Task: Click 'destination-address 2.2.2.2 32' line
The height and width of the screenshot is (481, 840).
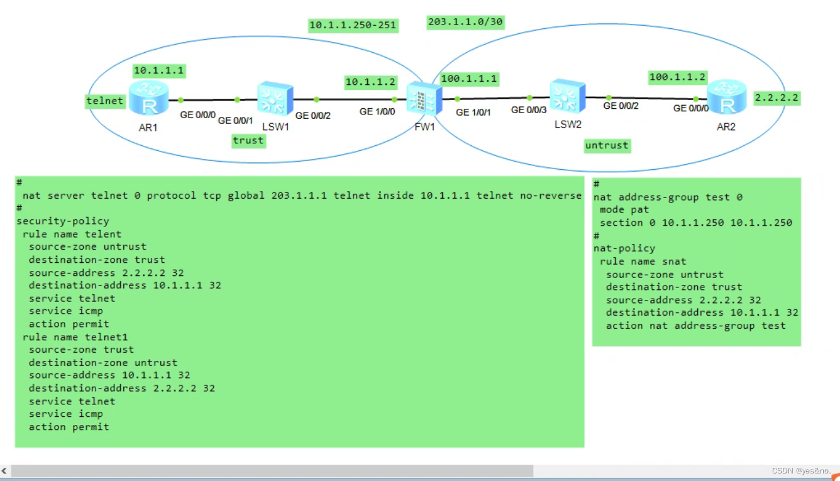Action: (122, 389)
